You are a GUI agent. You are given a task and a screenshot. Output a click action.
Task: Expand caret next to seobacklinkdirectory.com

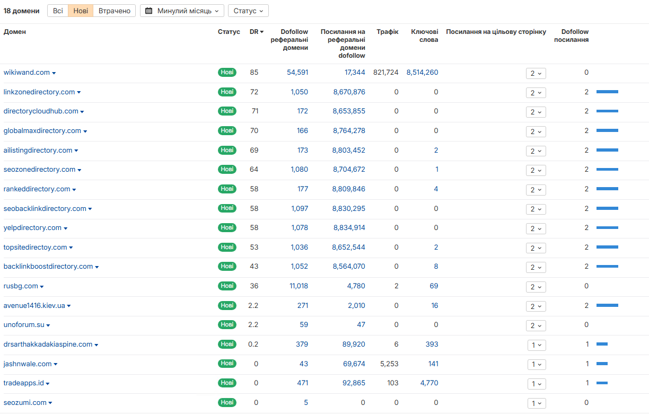tap(90, 209)
